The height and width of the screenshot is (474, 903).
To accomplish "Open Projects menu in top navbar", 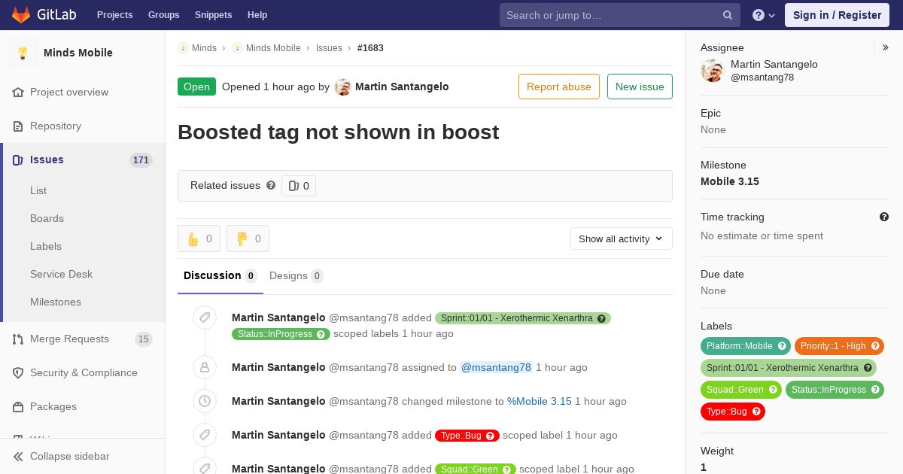I will point(114,15).
